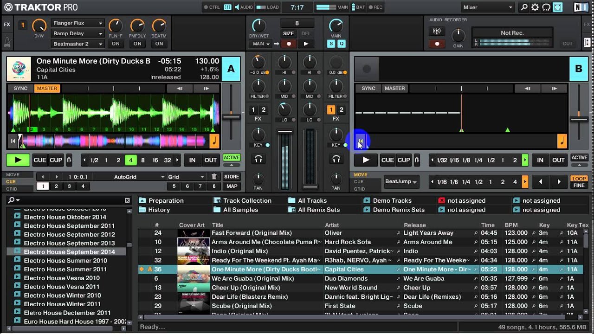Click the headphones icon in the top header
This screenshot has height=334, width=594.
click(546, 7)
